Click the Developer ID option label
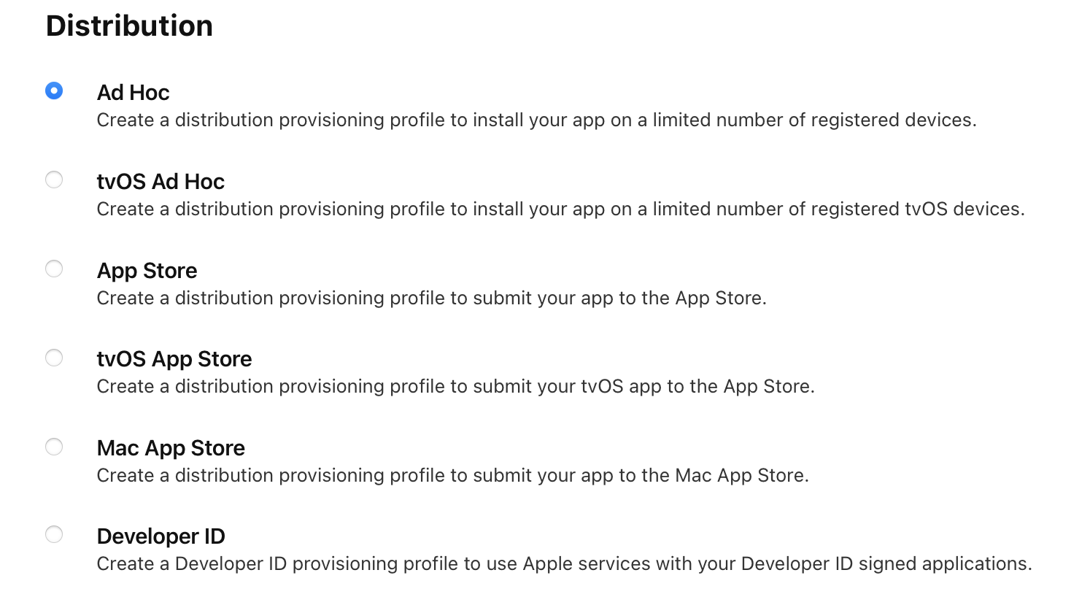Image resolution: width=1090 pixels, height=597 pixels. coord(161,536)
